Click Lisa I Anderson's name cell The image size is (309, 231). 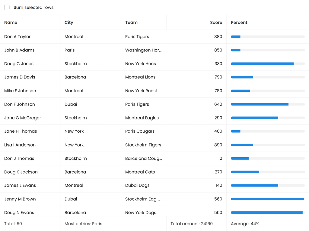[x=20, y=145]
